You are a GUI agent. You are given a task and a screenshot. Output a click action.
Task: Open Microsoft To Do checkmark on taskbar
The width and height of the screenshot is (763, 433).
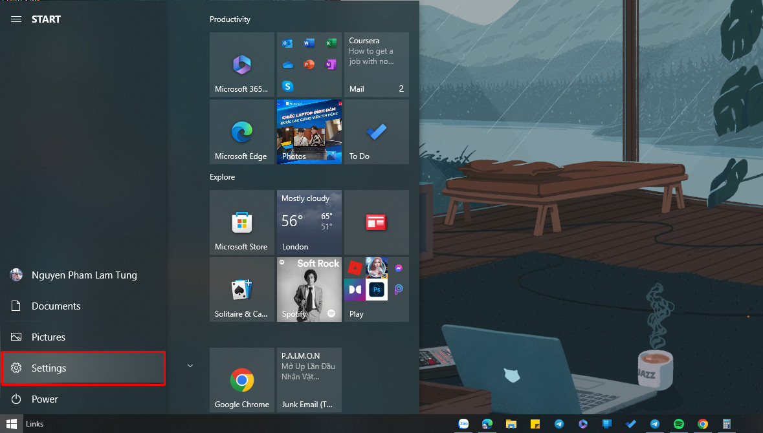(x=630, y=424)
